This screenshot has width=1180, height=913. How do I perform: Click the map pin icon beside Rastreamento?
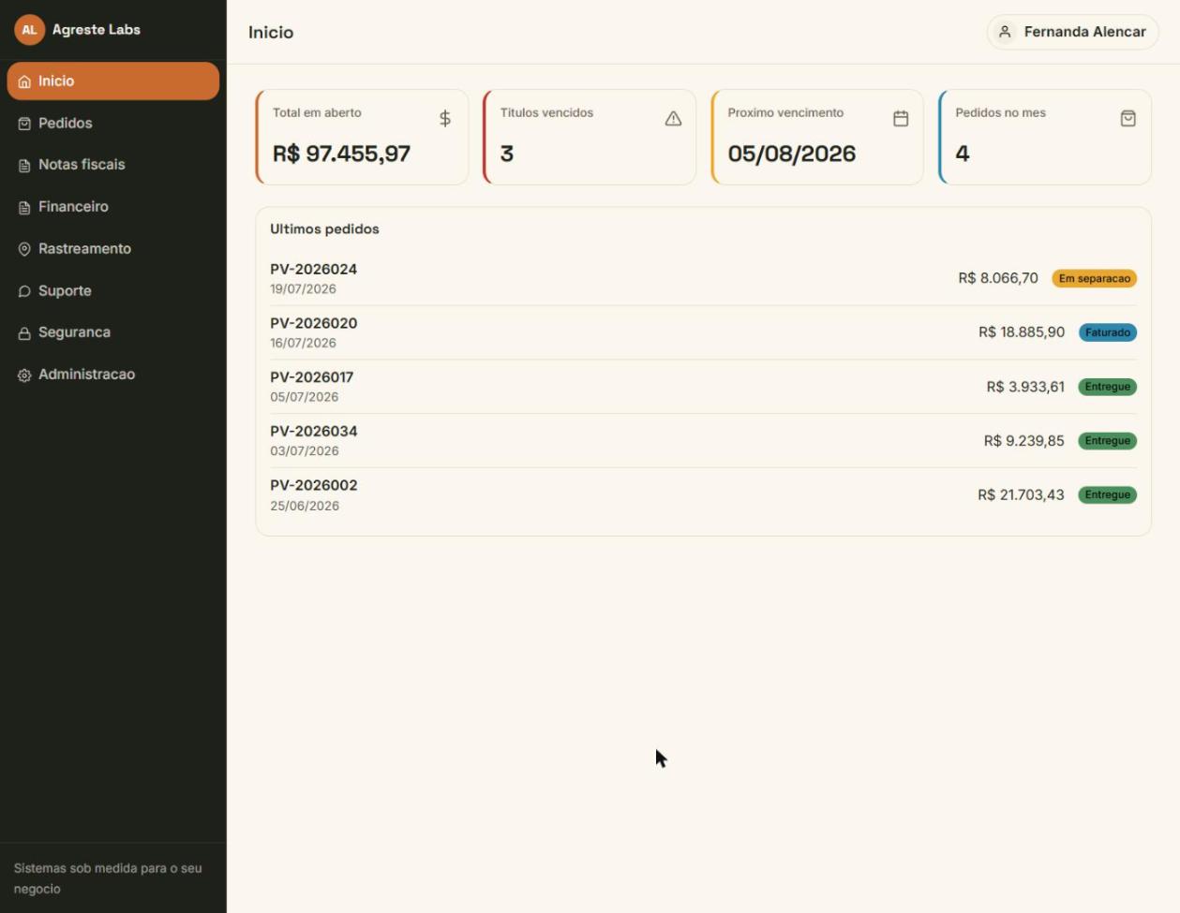24,249
